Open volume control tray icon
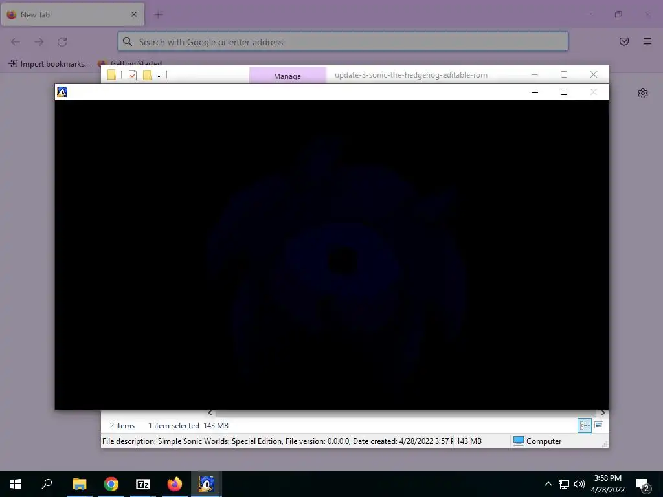The image size is (663, 497). point(579,484)
